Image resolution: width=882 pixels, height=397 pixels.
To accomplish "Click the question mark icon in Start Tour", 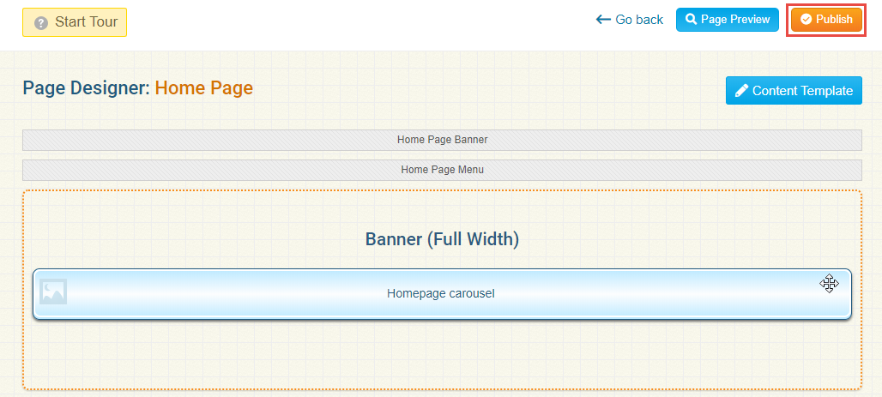I will pyautogui.click(x=40, y=22).
